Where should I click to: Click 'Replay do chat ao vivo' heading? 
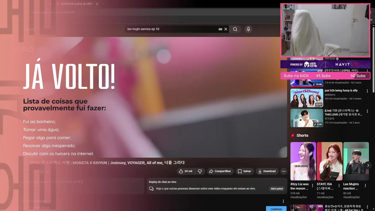tap(163, 182)
